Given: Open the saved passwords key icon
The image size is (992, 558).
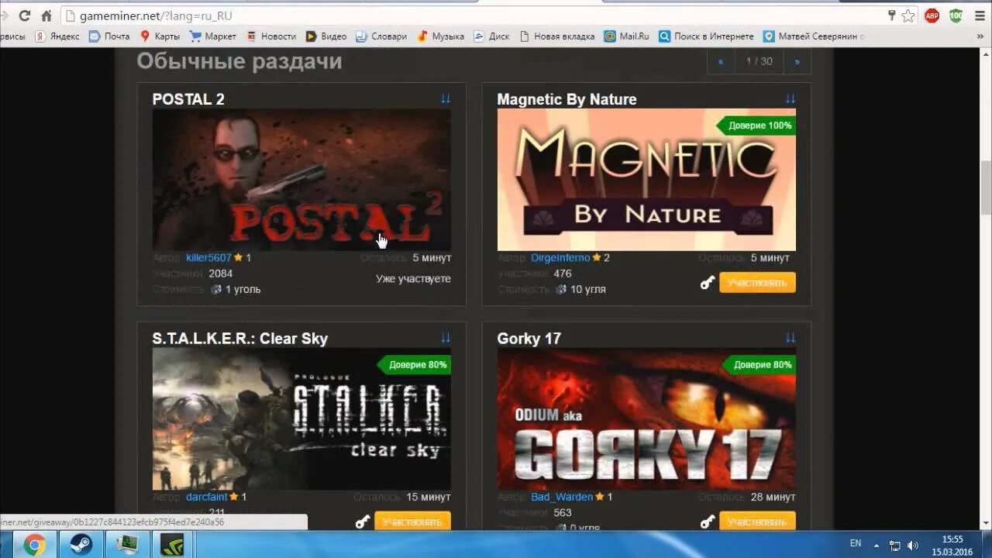Looking at the screenshot, I should point(891,15).
